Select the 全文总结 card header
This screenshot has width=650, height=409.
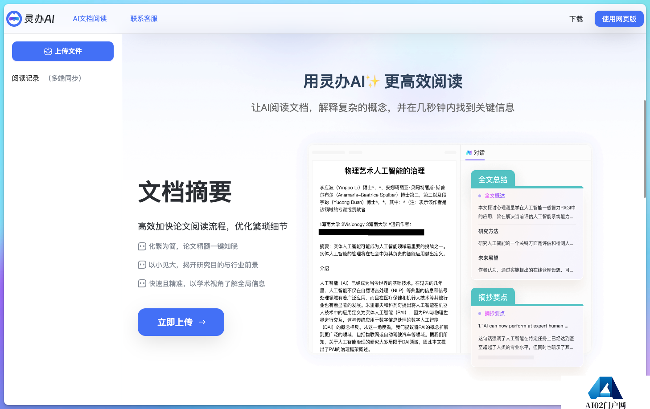493,180
